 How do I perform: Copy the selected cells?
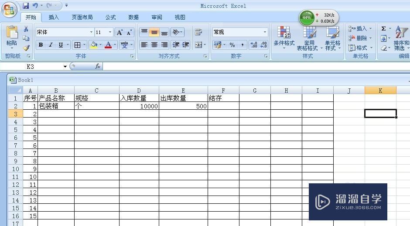26,38
